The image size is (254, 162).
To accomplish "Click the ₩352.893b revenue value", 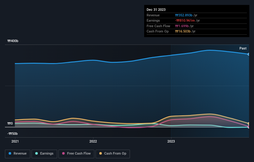I will point(184,15).
